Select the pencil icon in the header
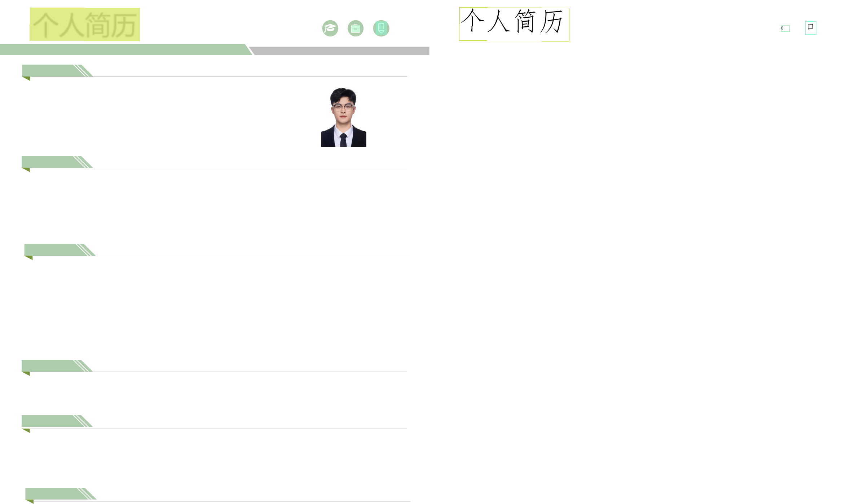The image size is (859, 504). coord(381,28)
